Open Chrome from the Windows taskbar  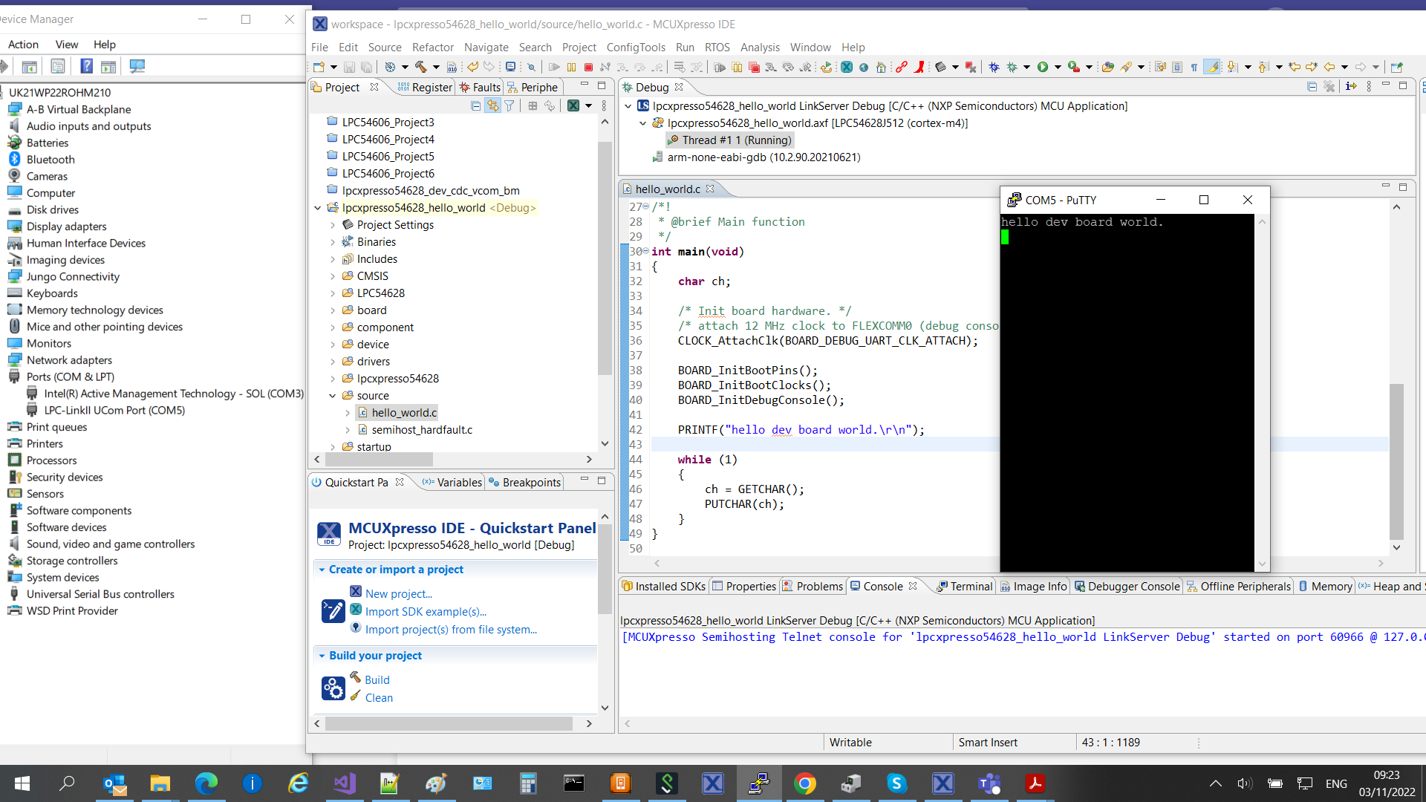coord(806,783)
